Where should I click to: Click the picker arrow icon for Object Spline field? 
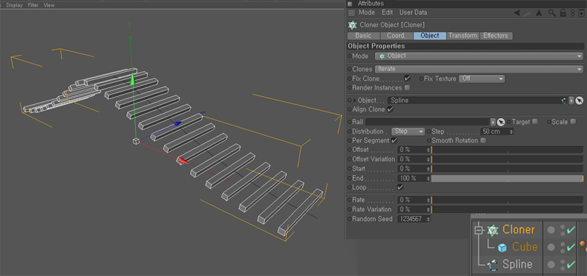click(579, 101)
